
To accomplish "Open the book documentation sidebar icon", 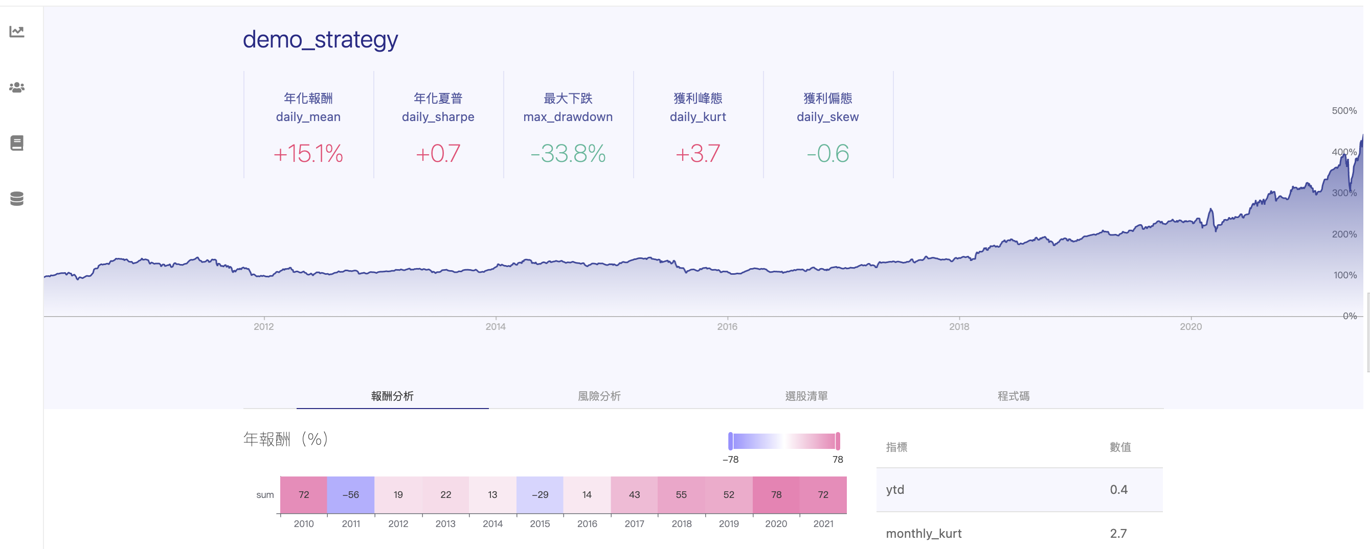I will [17, 143].
